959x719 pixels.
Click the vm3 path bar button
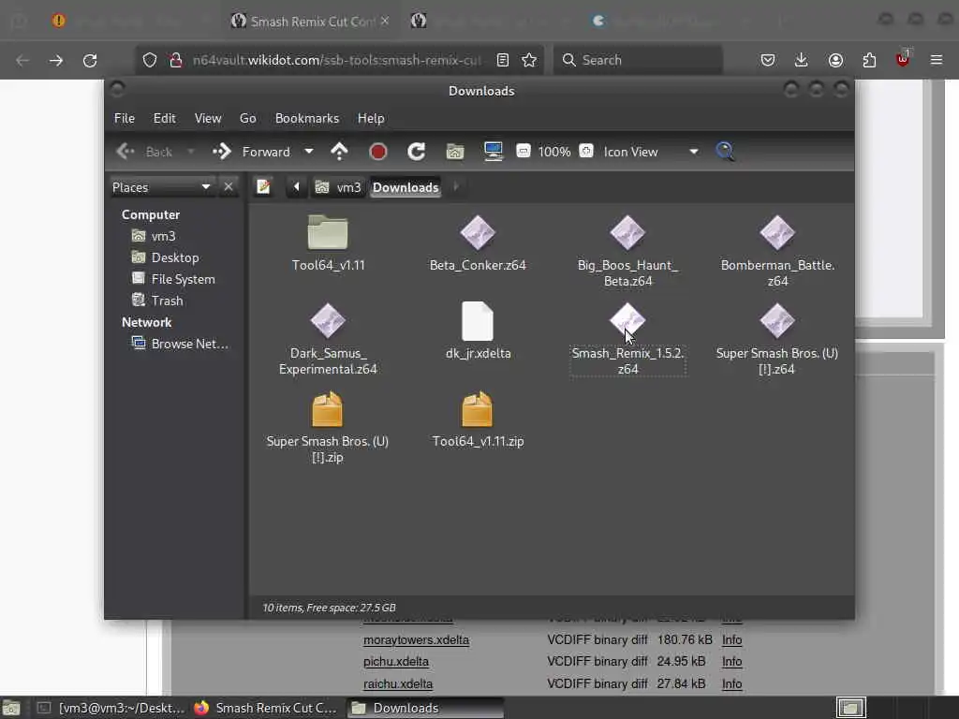pos(339,187)
